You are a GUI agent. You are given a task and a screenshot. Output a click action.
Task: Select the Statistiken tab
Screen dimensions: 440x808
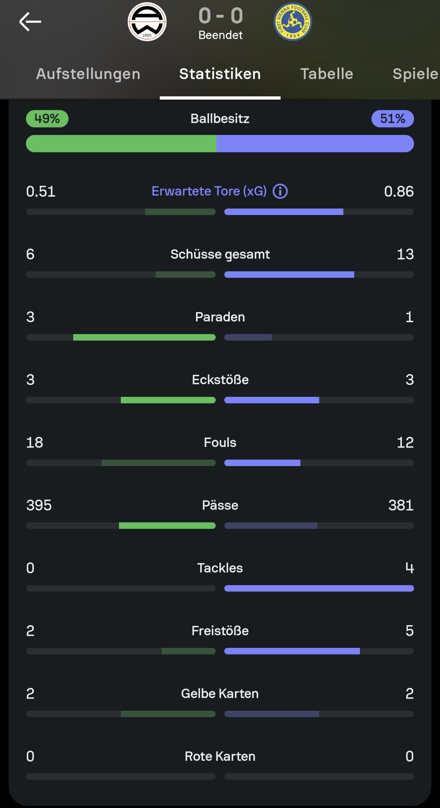click(220, 74)
